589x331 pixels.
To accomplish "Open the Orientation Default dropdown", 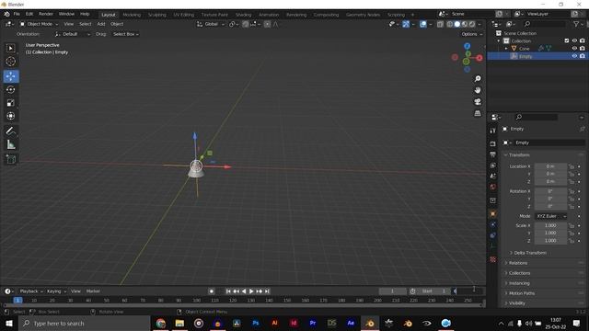I will point(73,34).
